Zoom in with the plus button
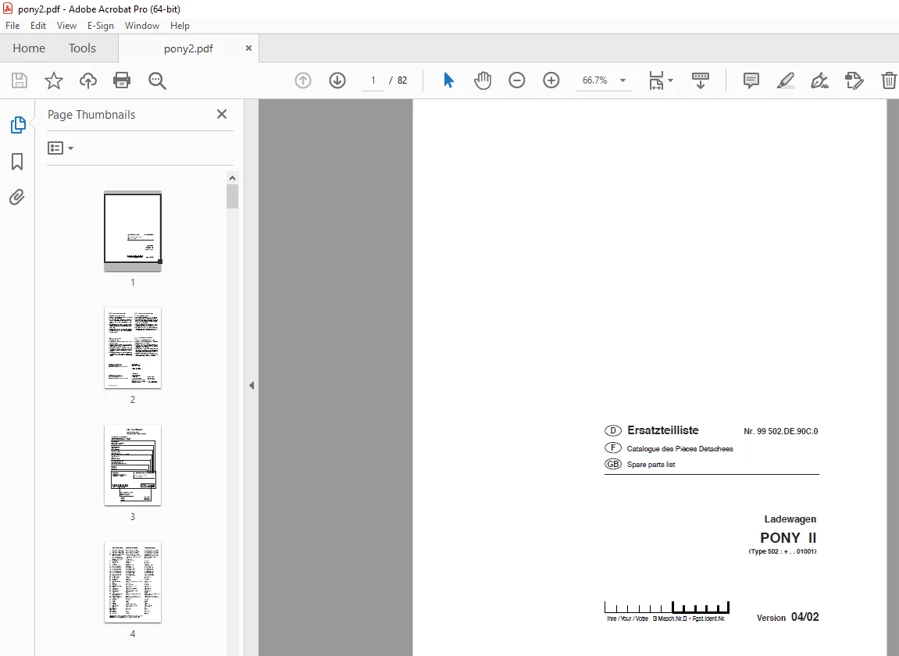Viewport: 899px width, 656px height. 551,80
